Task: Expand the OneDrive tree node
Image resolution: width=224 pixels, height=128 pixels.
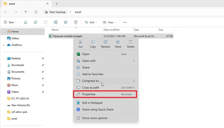Action: (x=4, y=45)
